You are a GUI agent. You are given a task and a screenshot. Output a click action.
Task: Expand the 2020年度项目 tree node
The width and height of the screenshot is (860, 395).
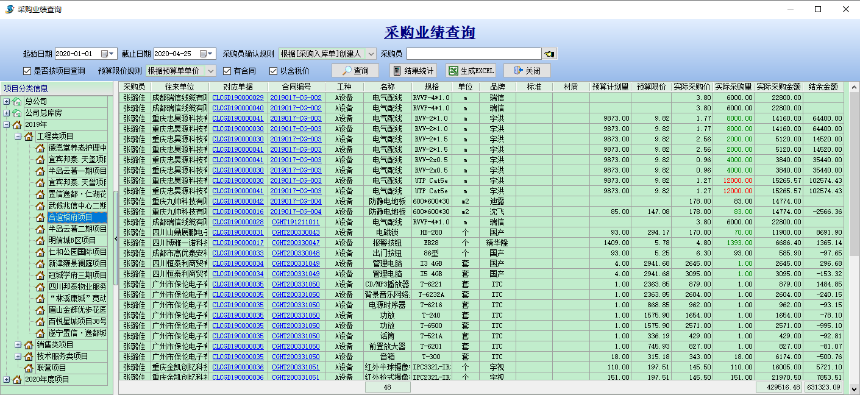tap(7, 379)
